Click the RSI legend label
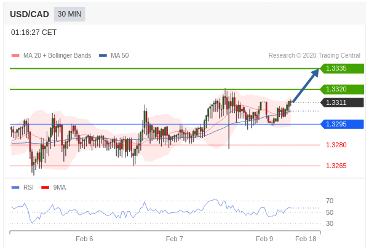The image size is (369, 251). click(28, 187)
